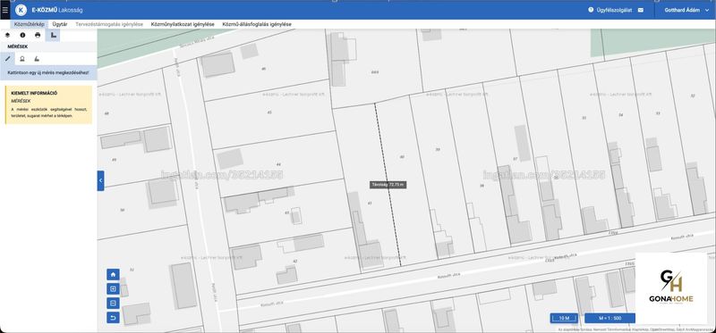
Task: Click the 10 M scale bar
Action: 564,318
